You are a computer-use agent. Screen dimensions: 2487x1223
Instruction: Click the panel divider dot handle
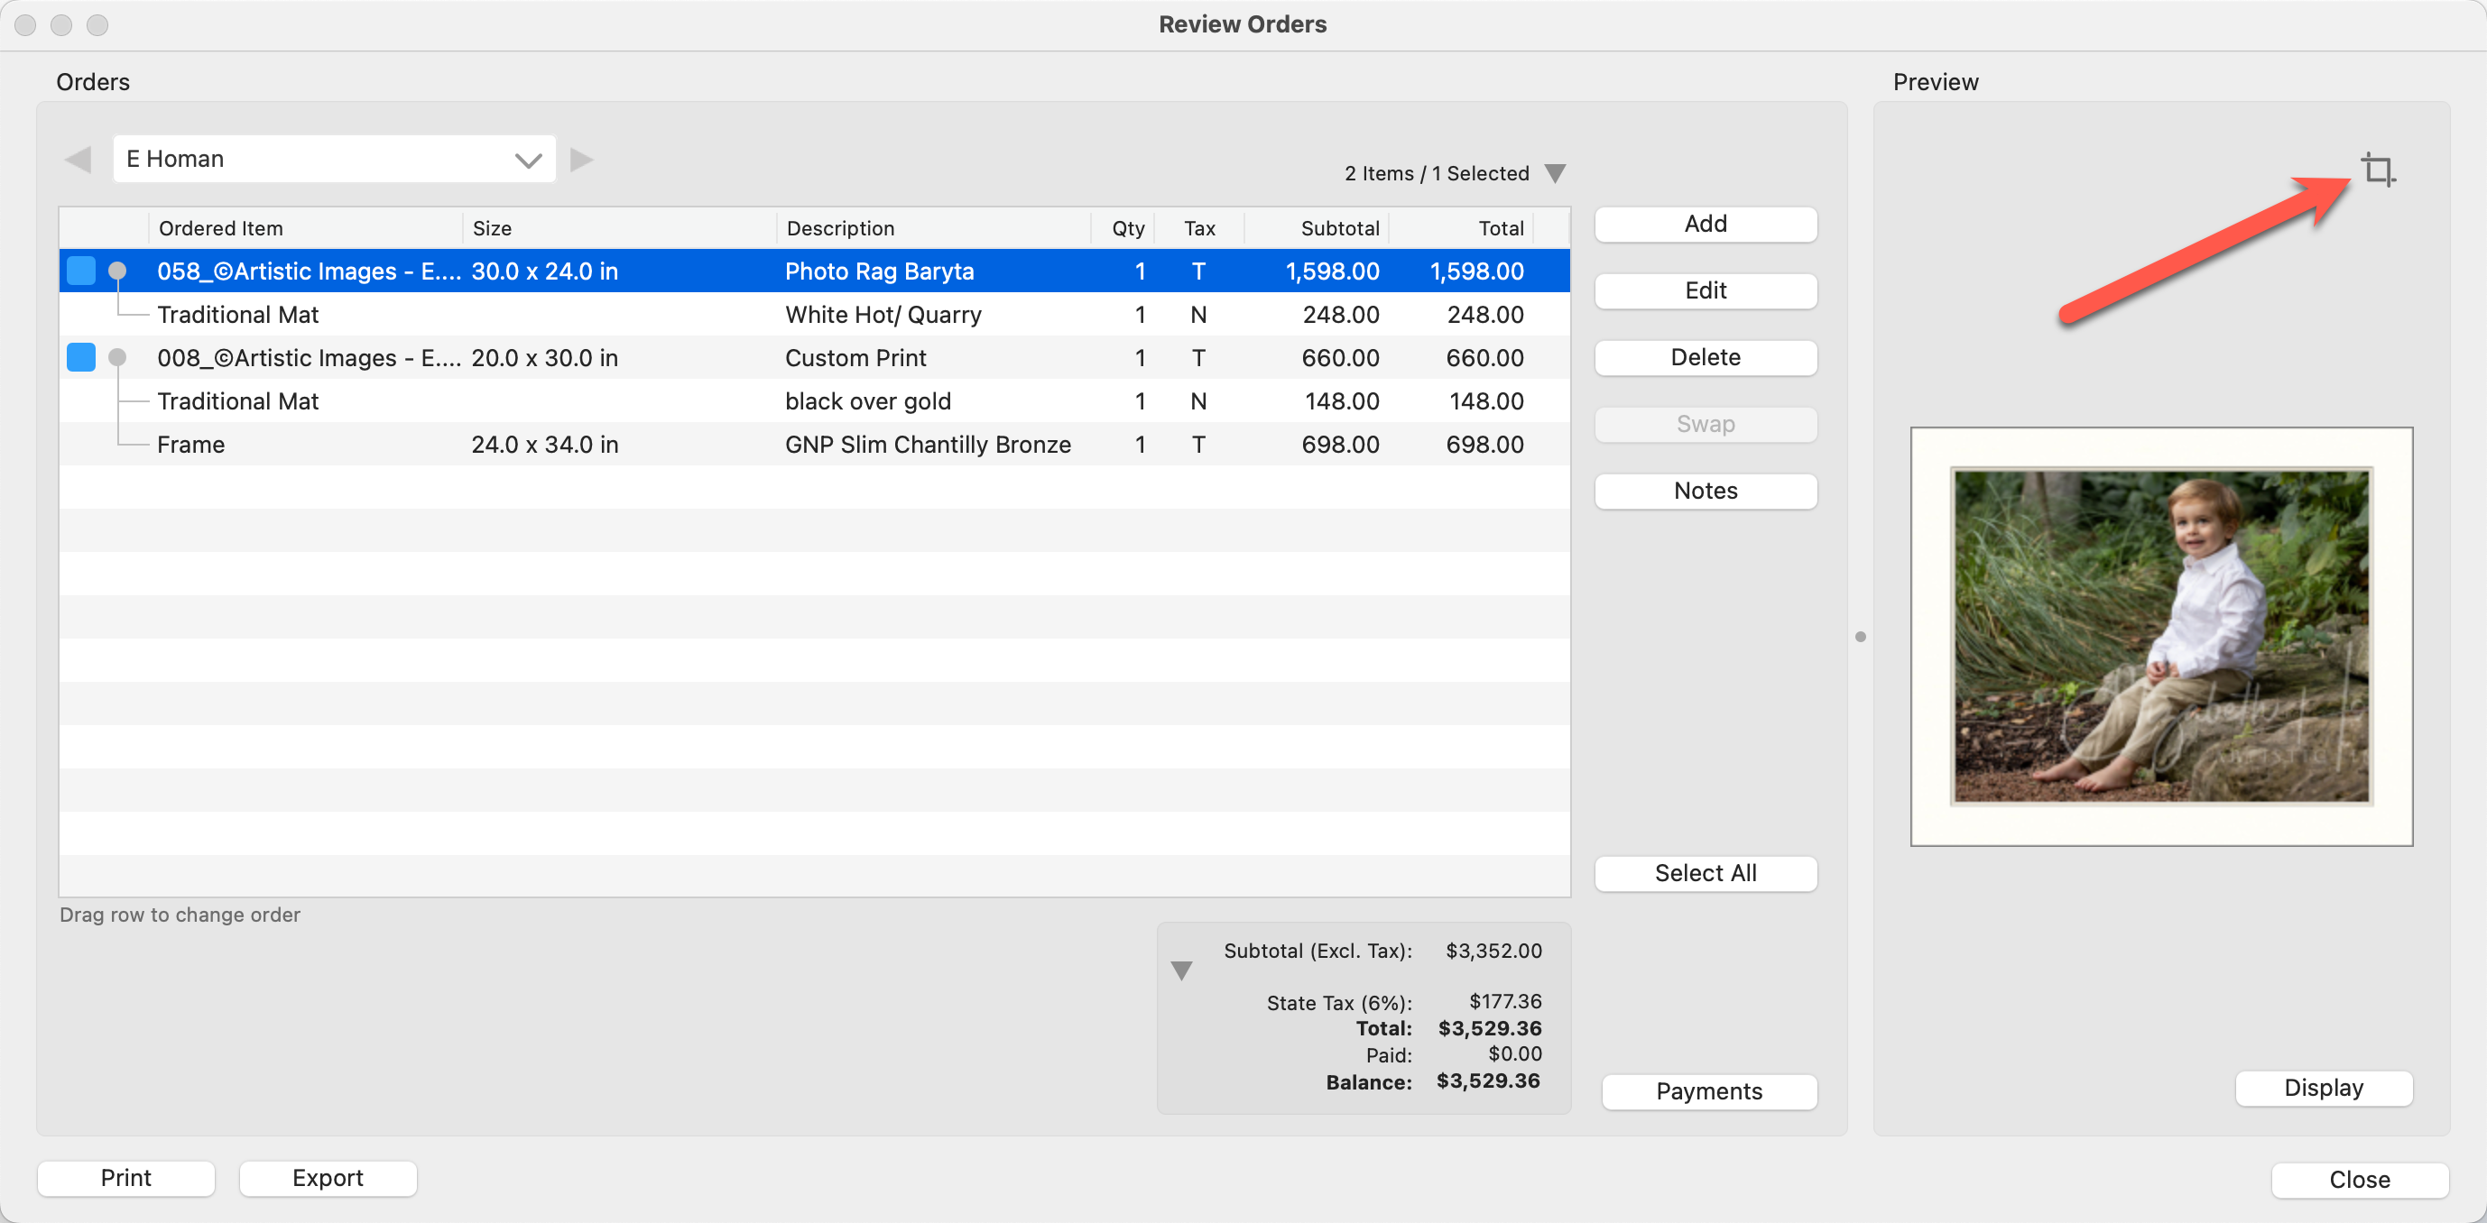[1861, 637]
